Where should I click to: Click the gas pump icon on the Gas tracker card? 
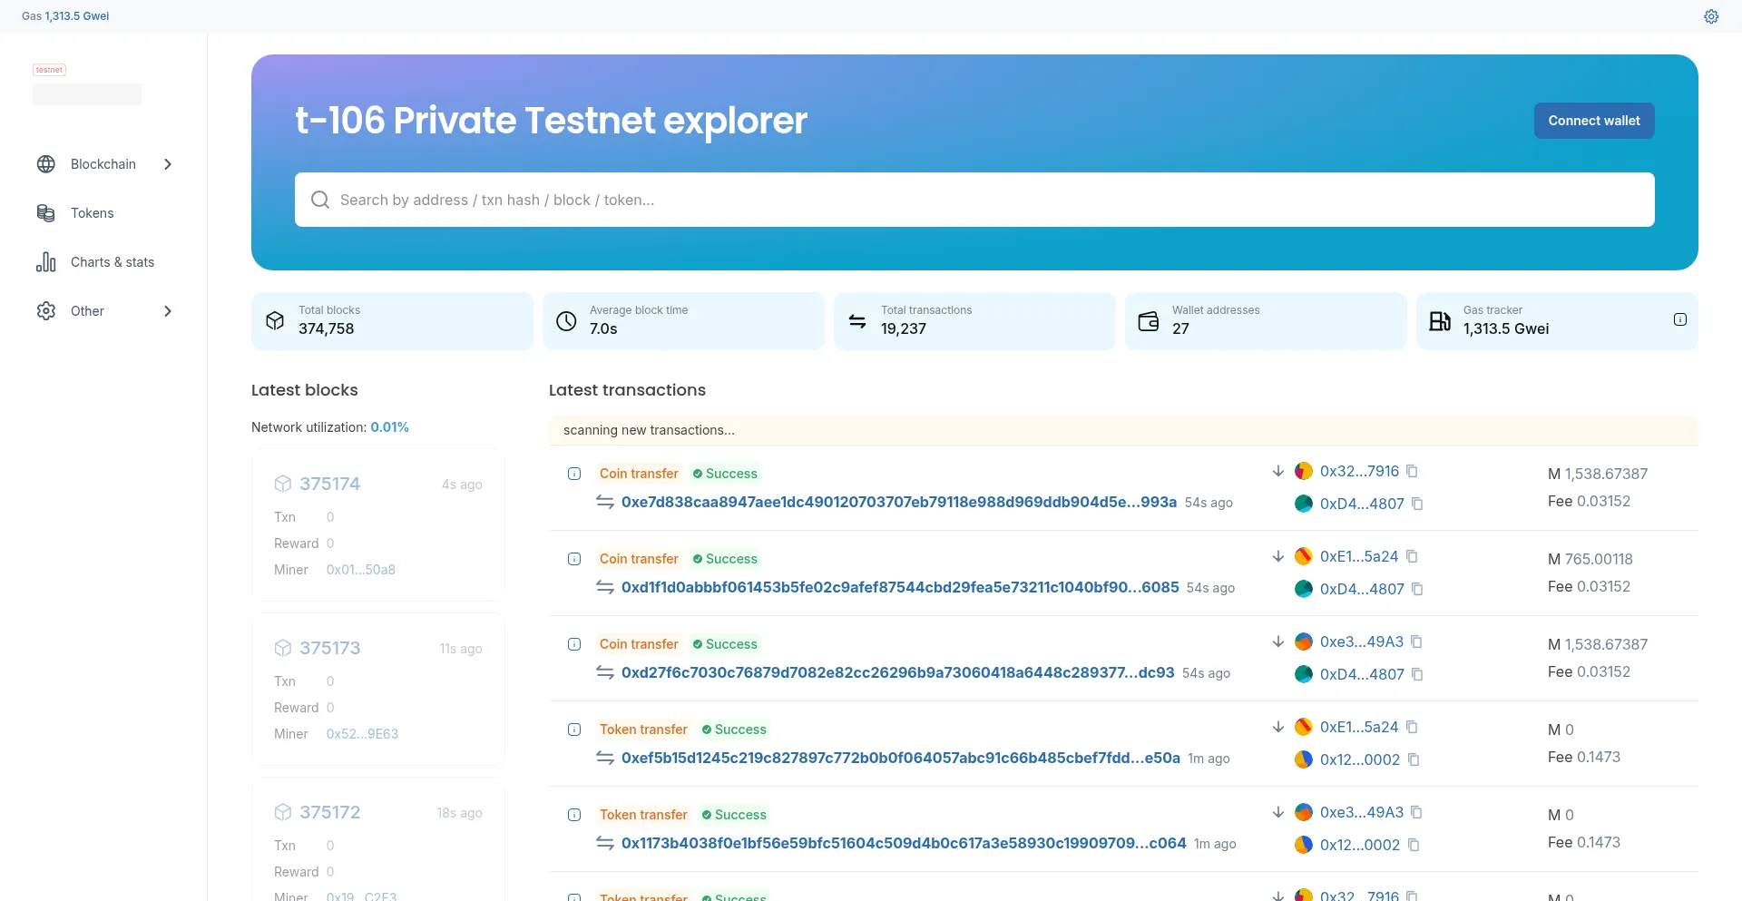[1440, 321]
